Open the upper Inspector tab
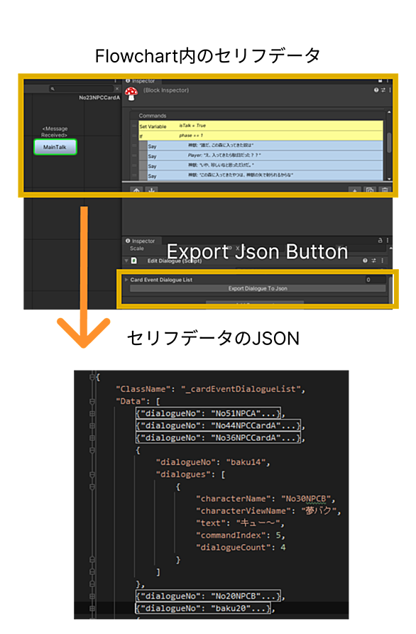 [141, 81]
